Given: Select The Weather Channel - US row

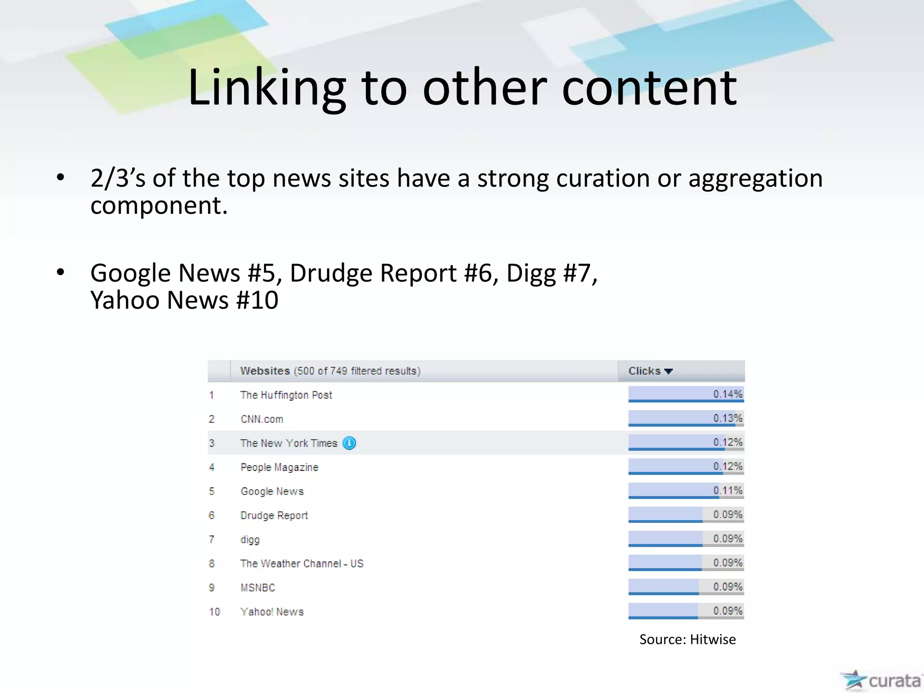Looking at the screenshot, I should (302, 564).
